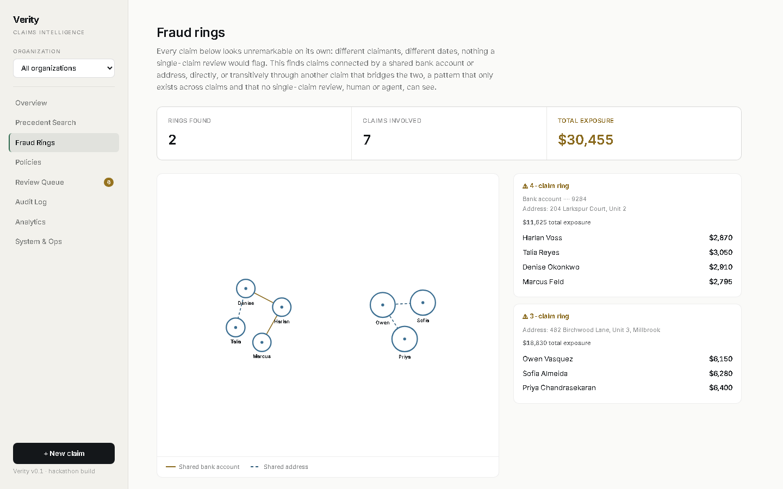Click the warning icon on the 4-claim ring
Screen dimensions: 783x489
point(525,186)
